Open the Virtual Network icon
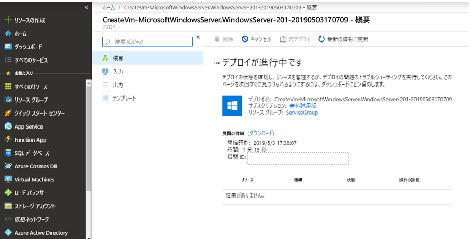Viewport: 470px width, 239px height. click(8, 219)
